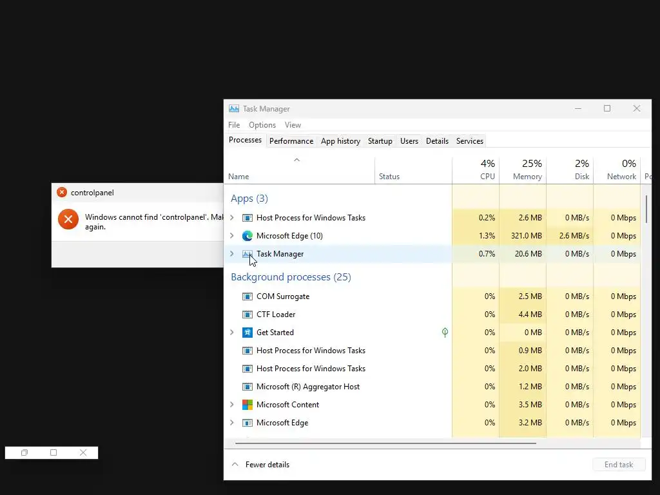This screenshot has height=495, width=660.
Task: Click the Background processes (25) group heading
Action: point(291,277)
